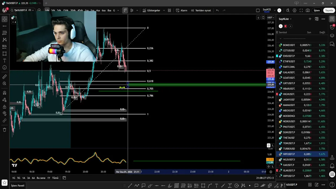
Task: Toggle stay in drawing mode
Action: (x=4, y=100)
